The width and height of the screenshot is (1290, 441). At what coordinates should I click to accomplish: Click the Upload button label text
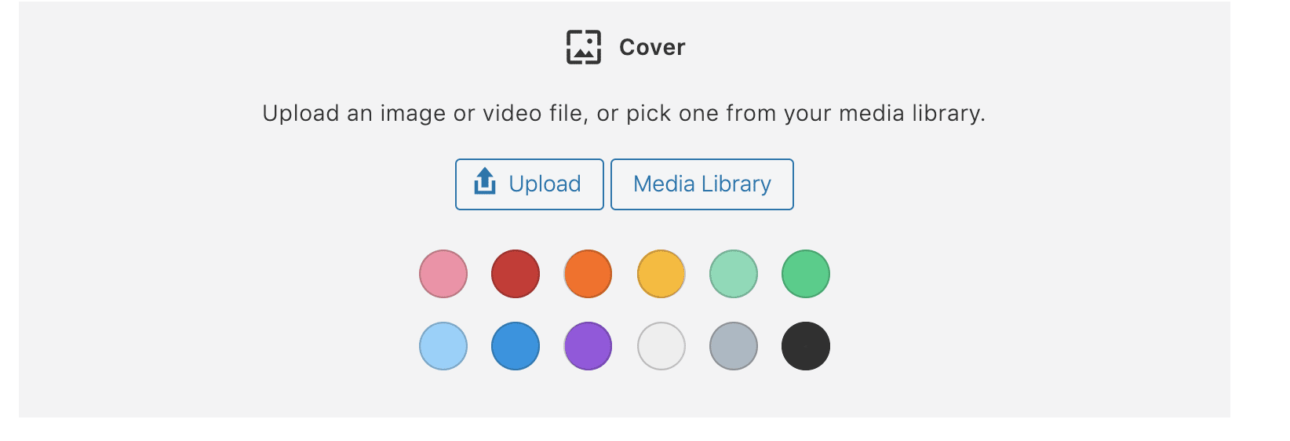pos(545,184)
